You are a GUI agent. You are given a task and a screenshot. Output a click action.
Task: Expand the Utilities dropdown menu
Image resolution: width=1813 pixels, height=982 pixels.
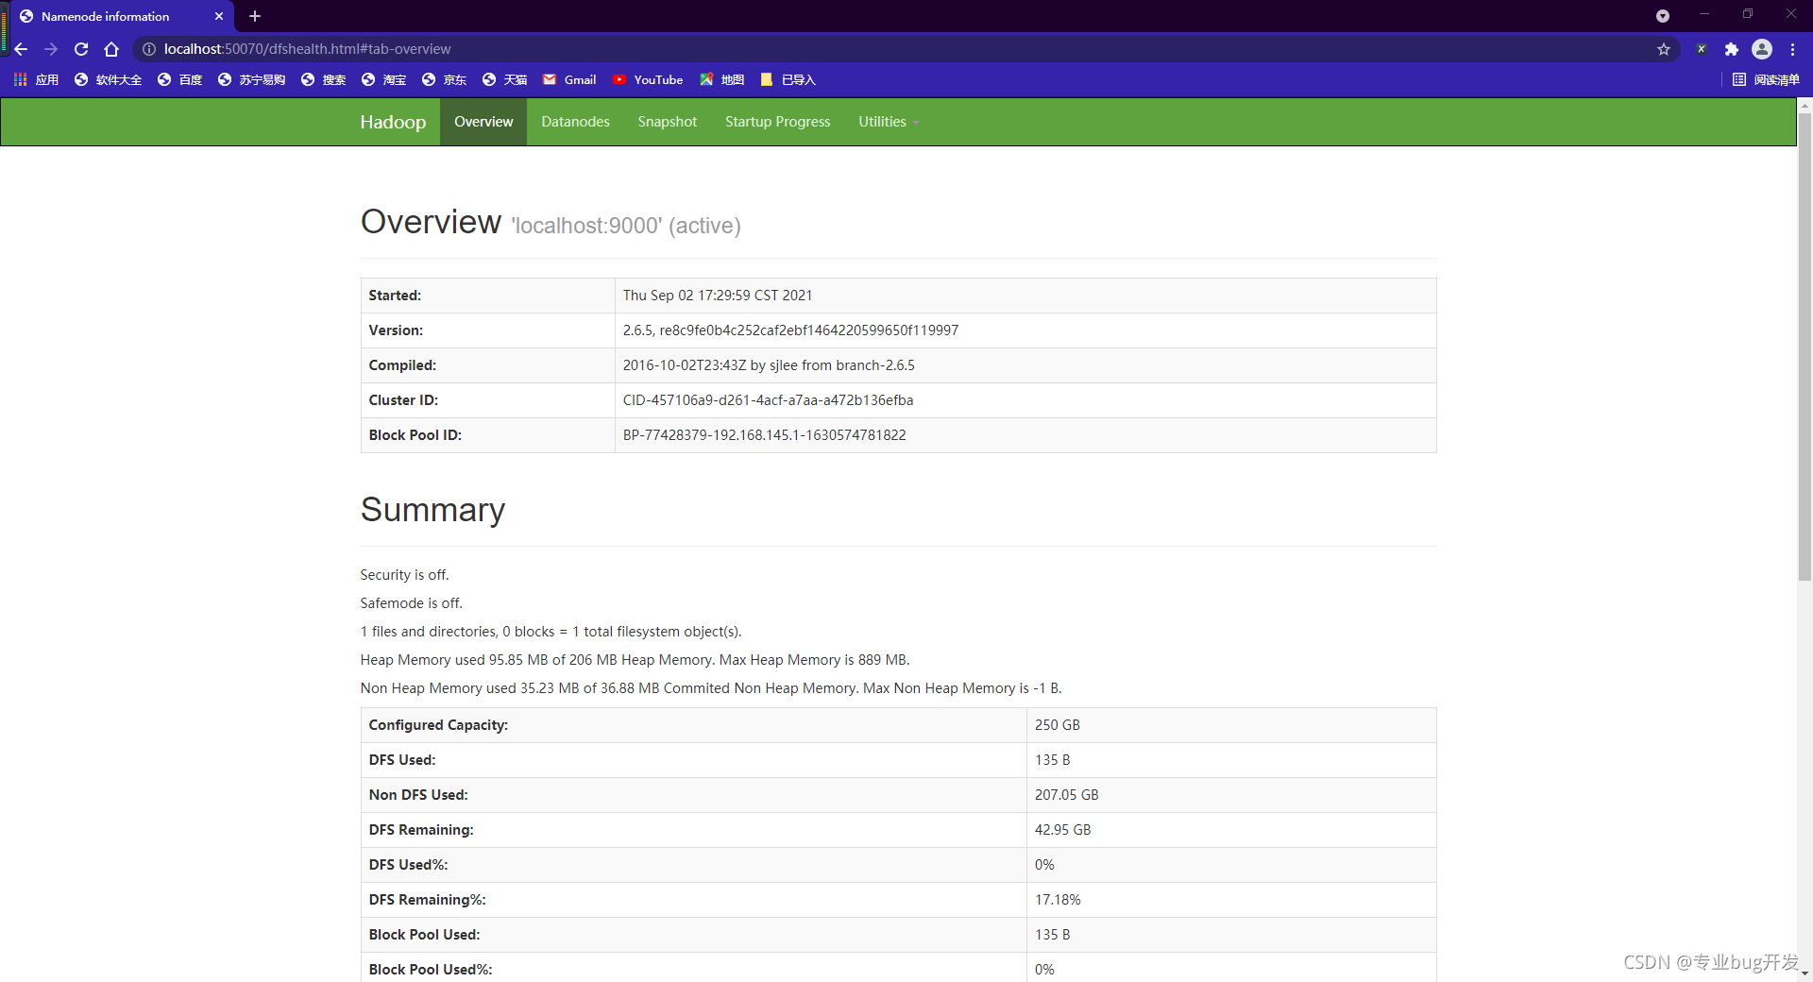[x=888, y=122]
